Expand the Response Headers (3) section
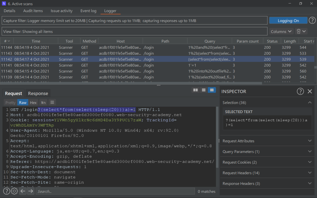The image size is (317, 198). pos(267,183)
